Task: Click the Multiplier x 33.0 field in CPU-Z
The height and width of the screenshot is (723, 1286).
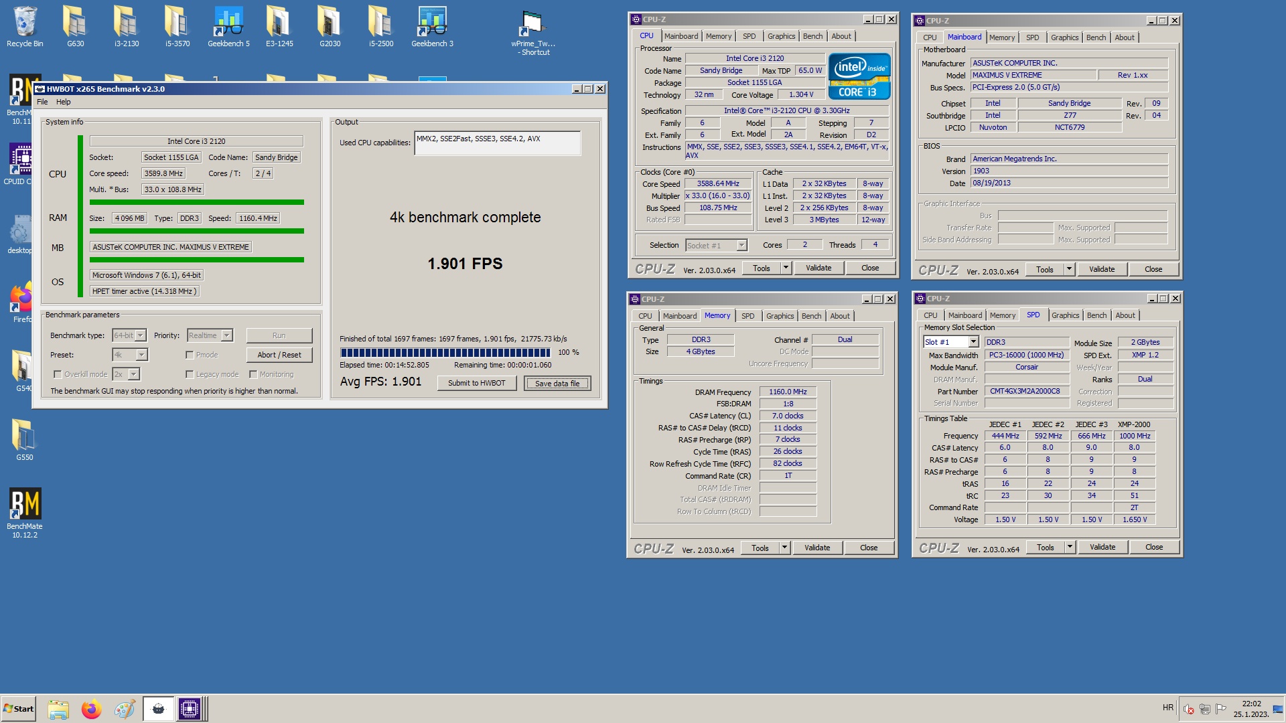Action: pyautogui.click(x=717, y=196)
